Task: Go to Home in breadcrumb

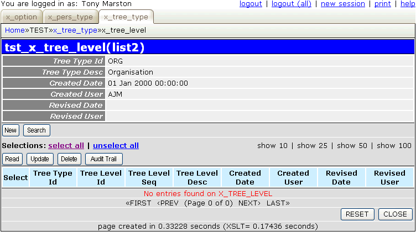Action: (x=15, y=30)
